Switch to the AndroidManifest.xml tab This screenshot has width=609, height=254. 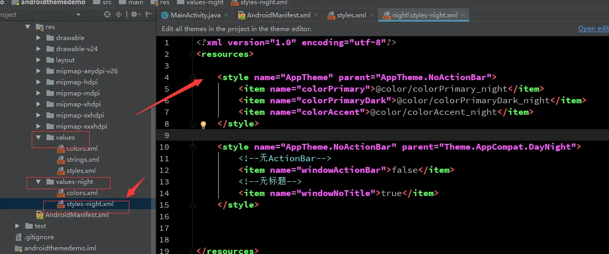coord(279,15)
